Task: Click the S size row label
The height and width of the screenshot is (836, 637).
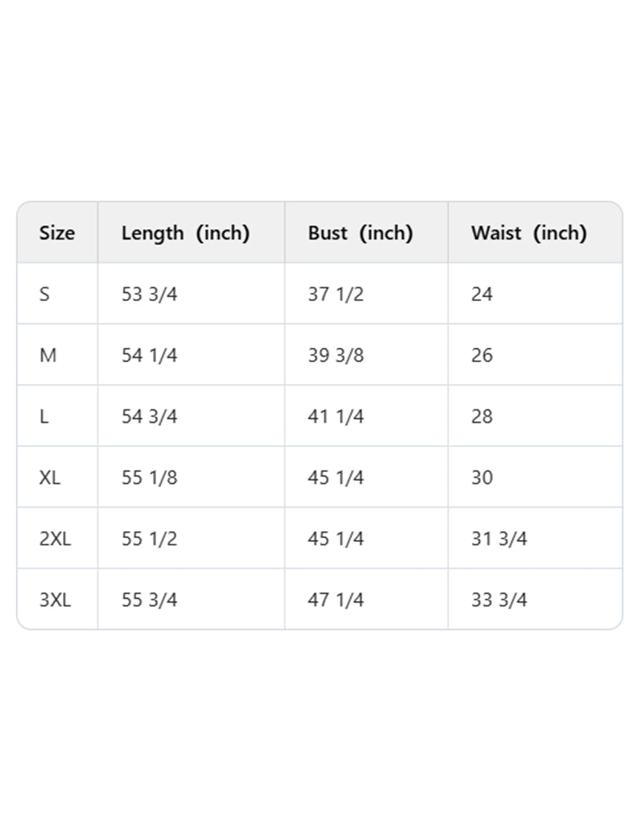Action: tap(45, 294)
